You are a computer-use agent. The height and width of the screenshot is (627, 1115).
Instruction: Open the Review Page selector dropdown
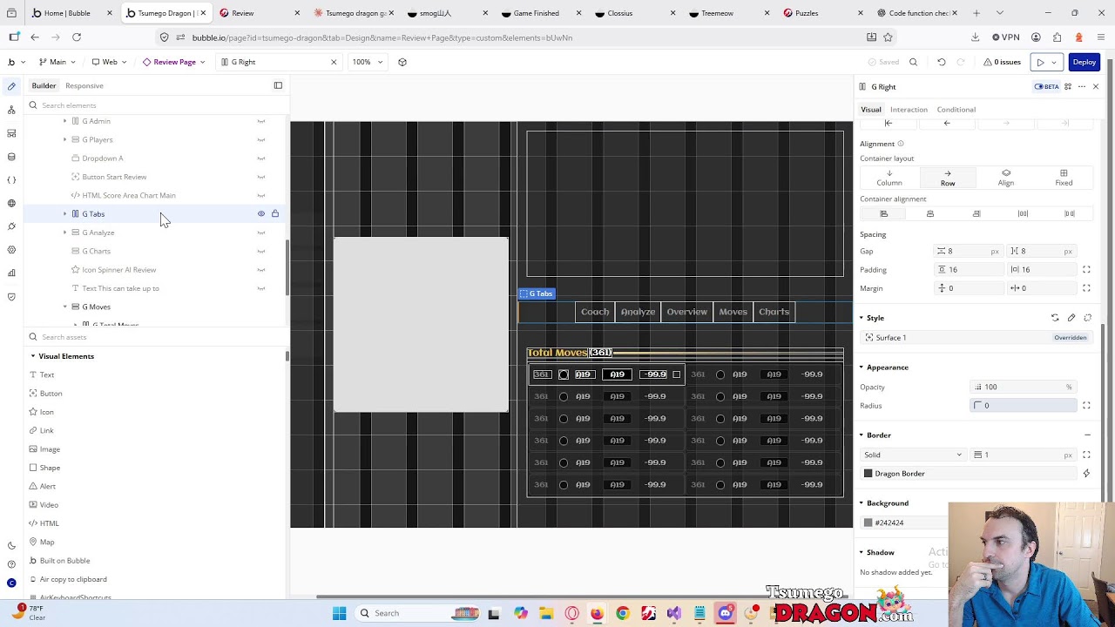click(174, 62)
